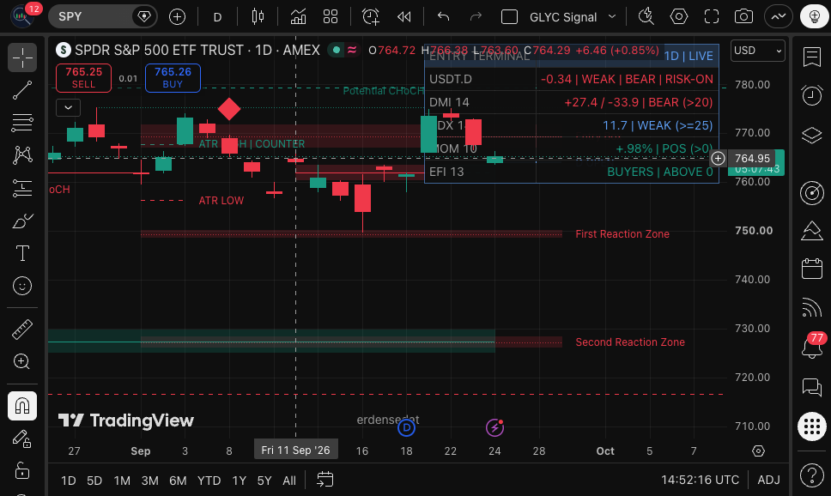Start Bar Replay mode

pos(403,17)
